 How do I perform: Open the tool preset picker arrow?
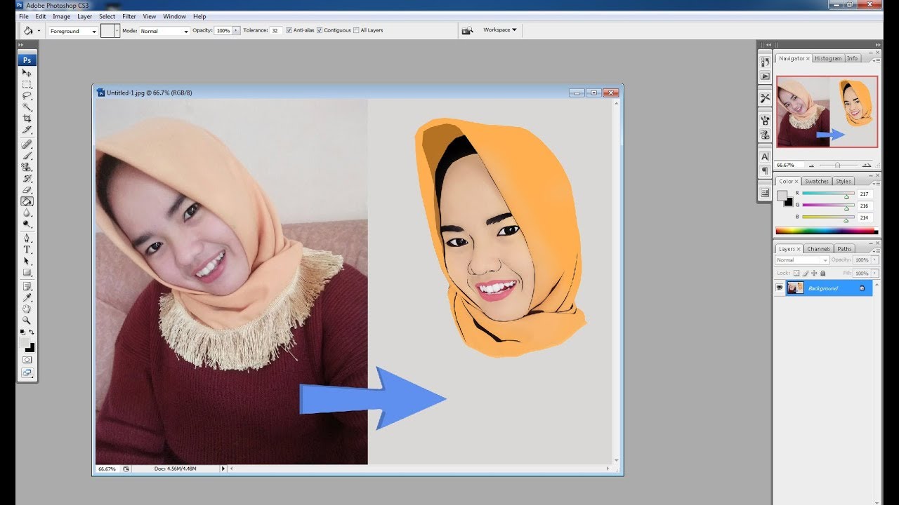pyautogui.click(x=38, y=31)
